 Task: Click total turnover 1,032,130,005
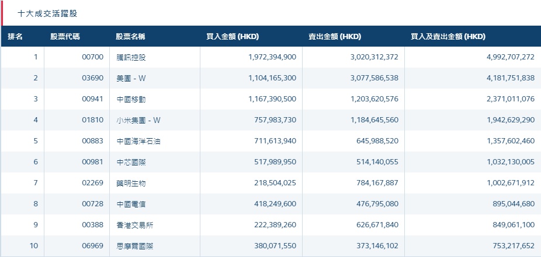click(x=511, y=162)
